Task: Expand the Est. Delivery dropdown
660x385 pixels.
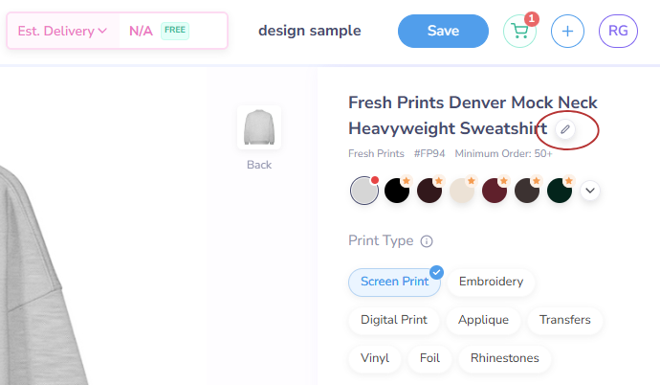Action: pos(62,31)
